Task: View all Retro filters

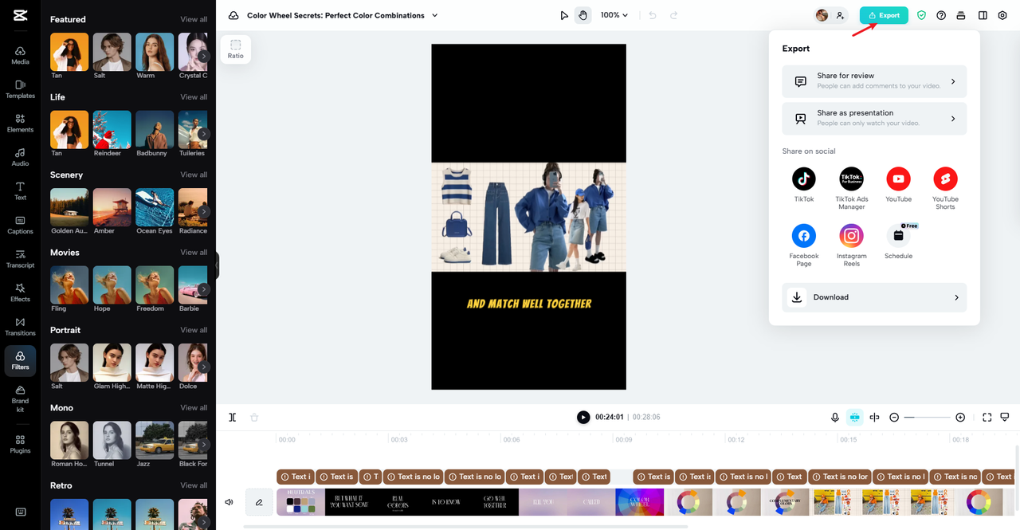Action: point(194,485)
